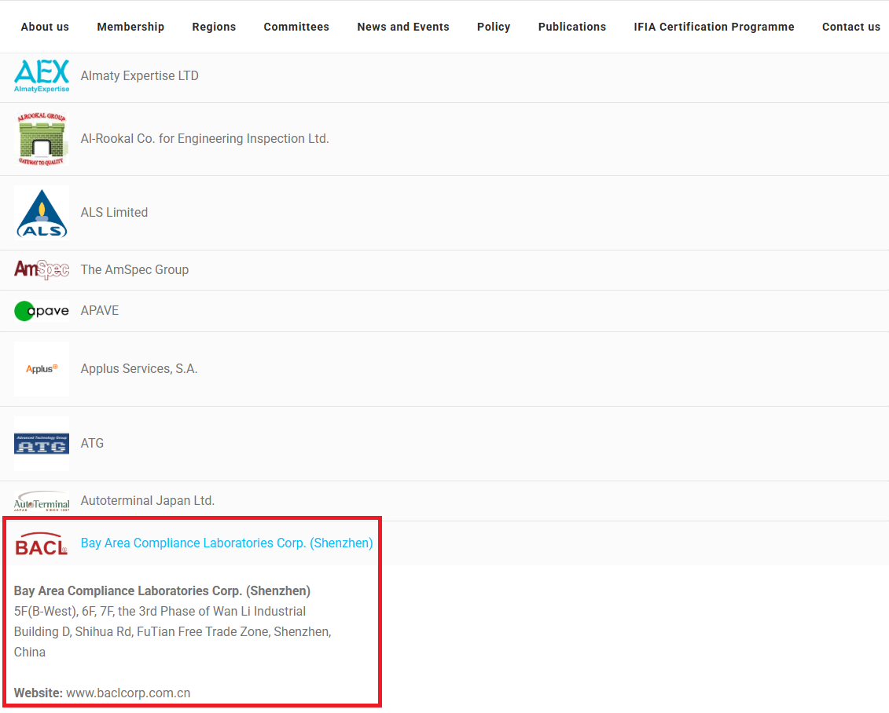The width and height of the screenshot is (889, 713).
Task: Click the Applus+ logo
Action: (42, 369)
